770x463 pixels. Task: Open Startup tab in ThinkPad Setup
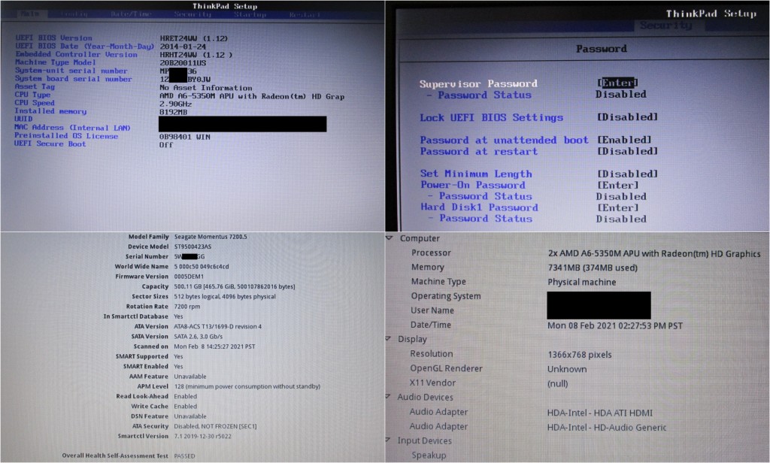[250, 14]
